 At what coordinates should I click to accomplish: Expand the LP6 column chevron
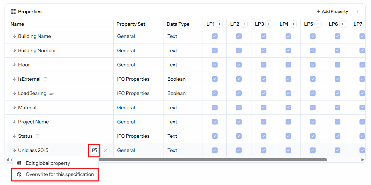[x=343, y=24]
